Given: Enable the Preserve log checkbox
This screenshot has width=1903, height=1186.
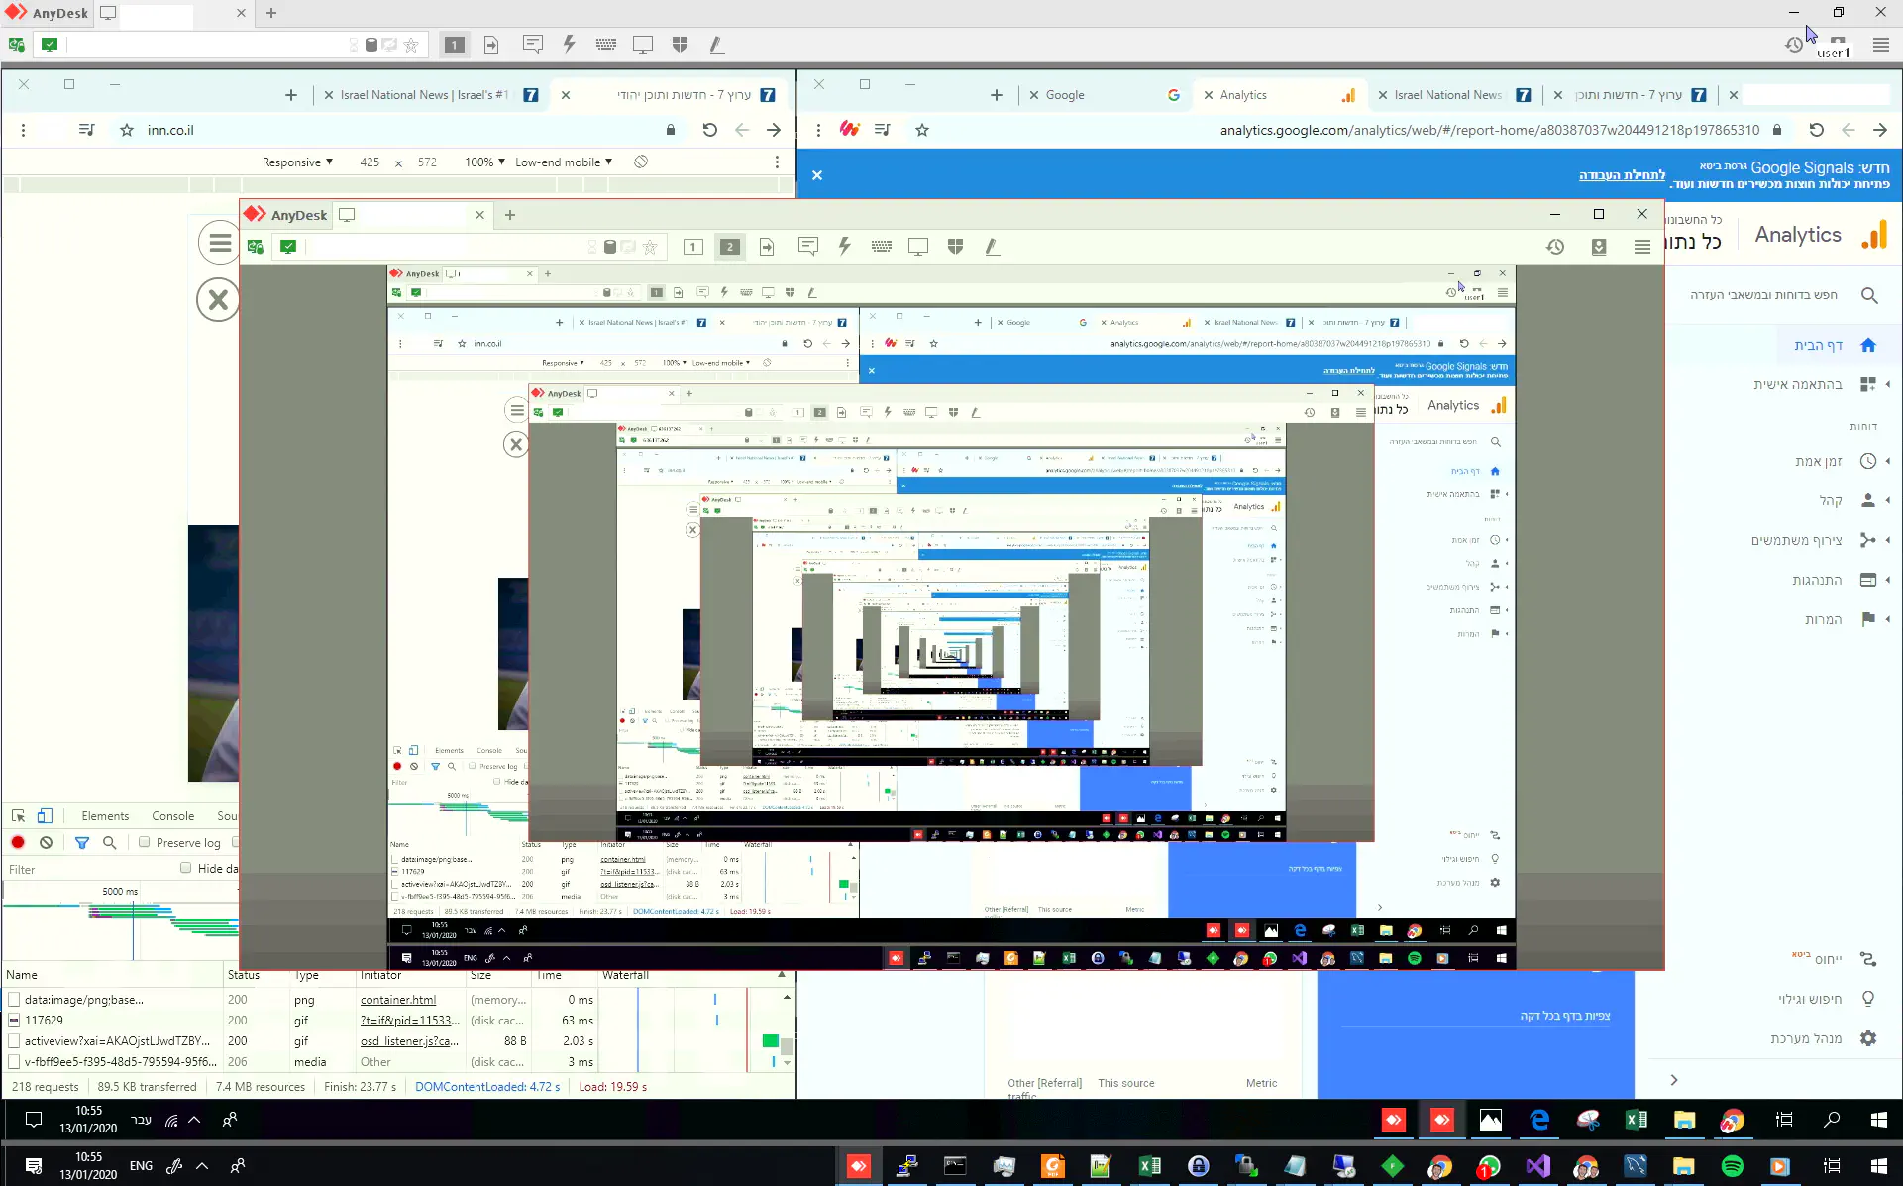Looking at the screenshot, I should tap(145, 842).
